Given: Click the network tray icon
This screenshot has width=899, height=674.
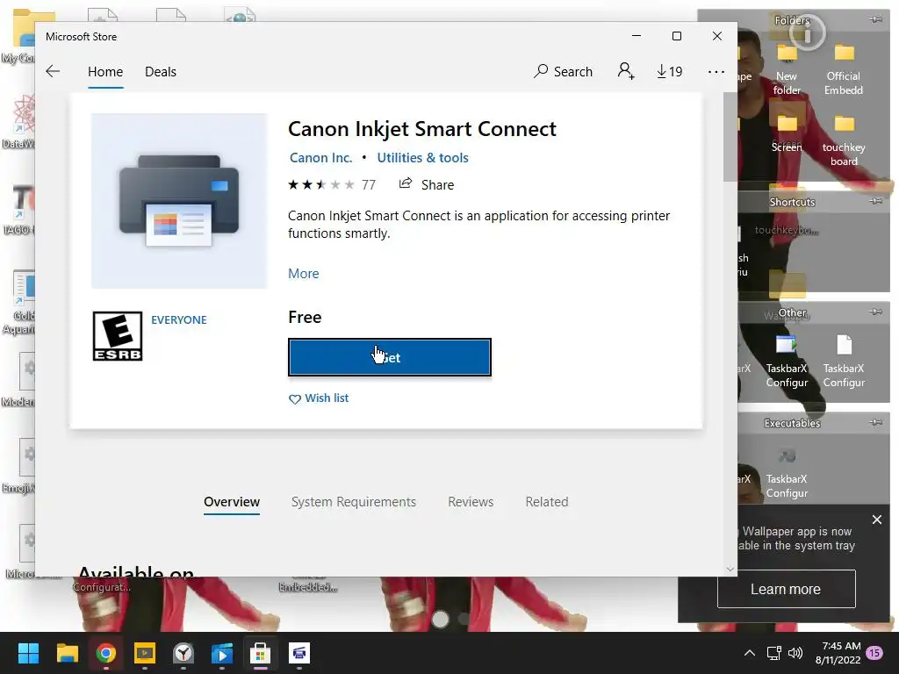Looking at the screenshot, I should coord(774,653).
